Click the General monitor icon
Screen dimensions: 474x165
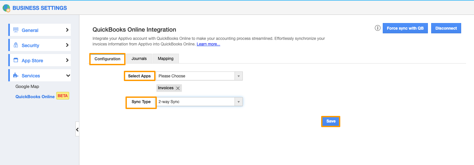click(x=16, y=30)
